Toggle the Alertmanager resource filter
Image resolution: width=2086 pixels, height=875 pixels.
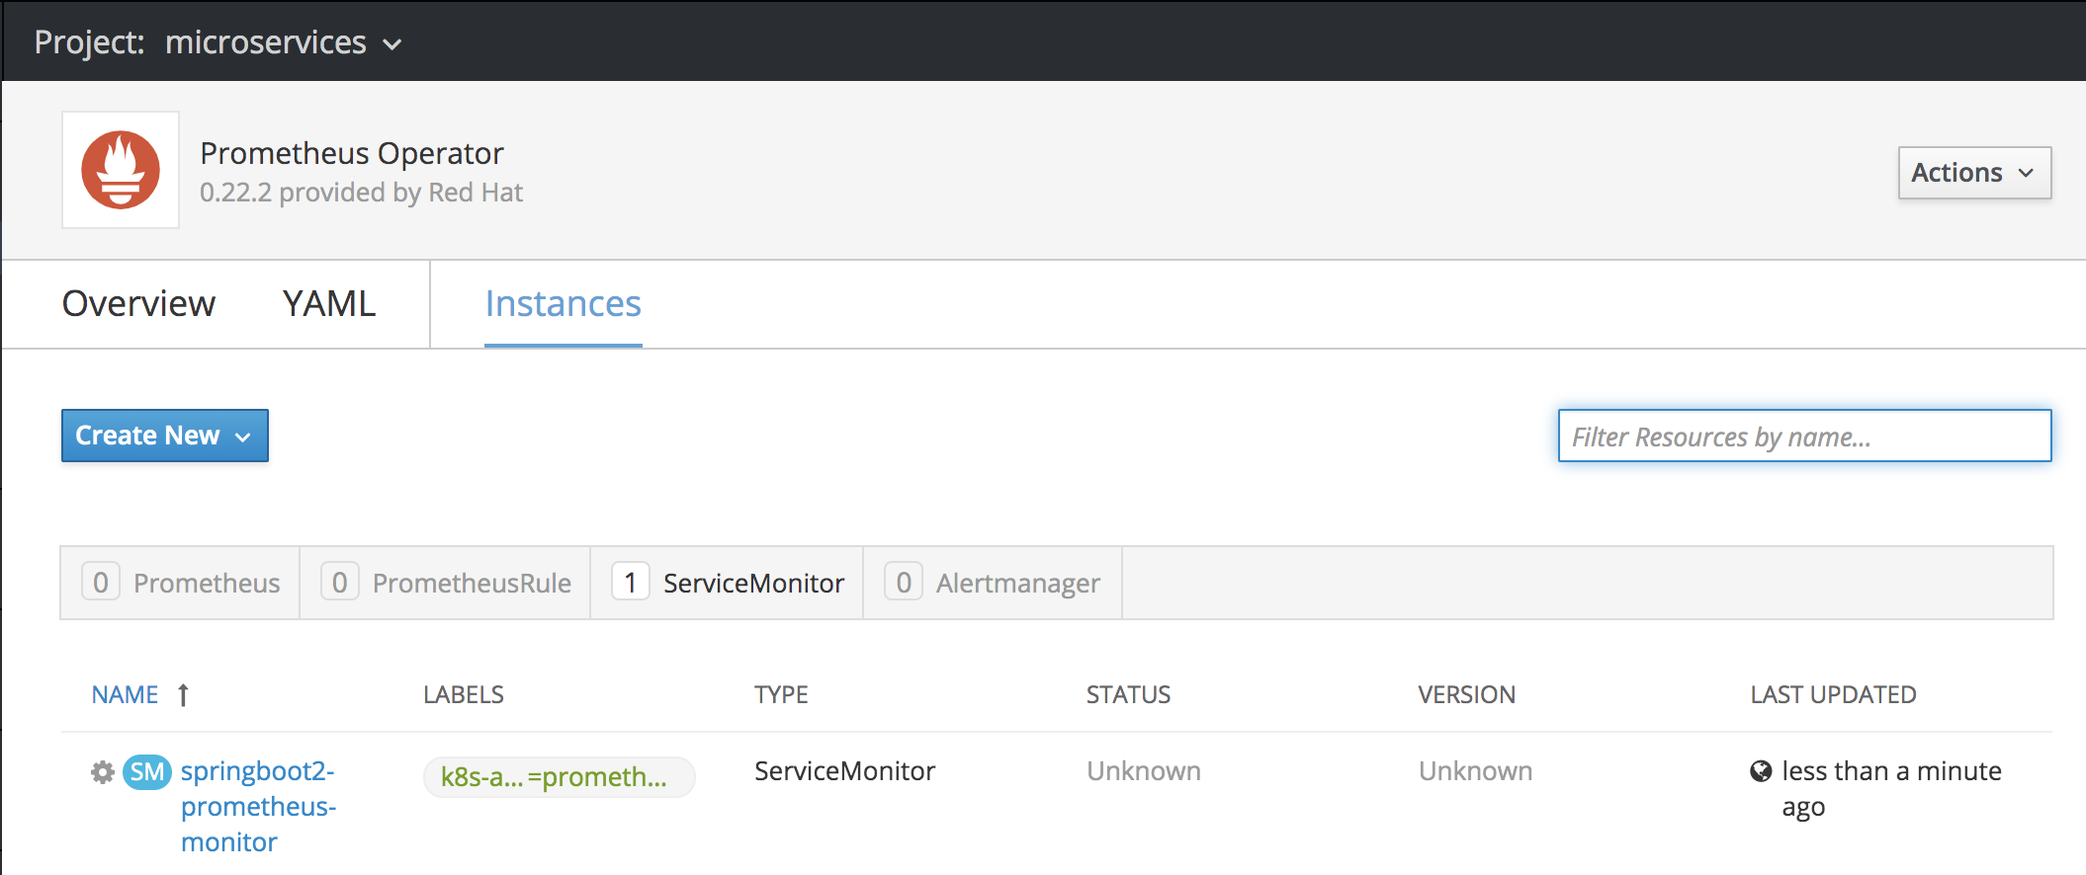pyautogui.click(x=993, y=583)
